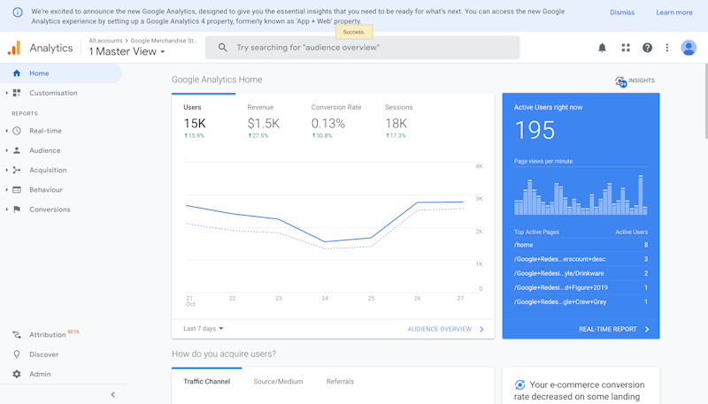Screen dimensions: 708x404
Task: Expand the Audience reports section
Action: 44,150
